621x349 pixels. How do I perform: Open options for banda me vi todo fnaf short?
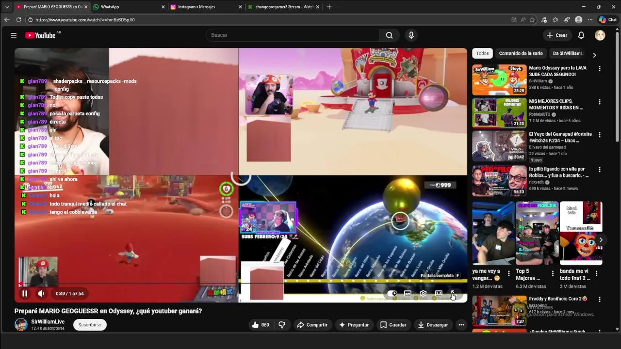[x=596, y=273]
